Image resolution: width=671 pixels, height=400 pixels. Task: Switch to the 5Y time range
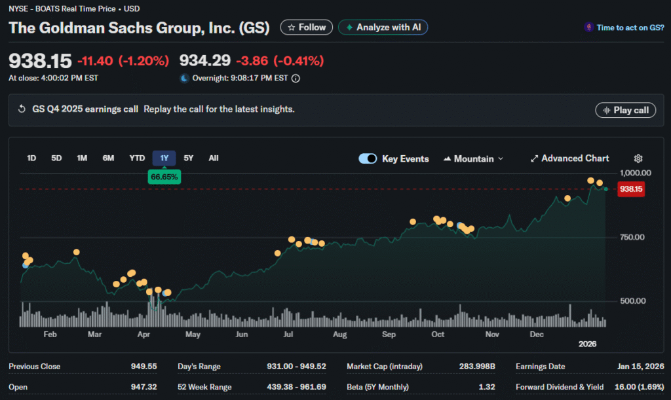pos(189,158)
